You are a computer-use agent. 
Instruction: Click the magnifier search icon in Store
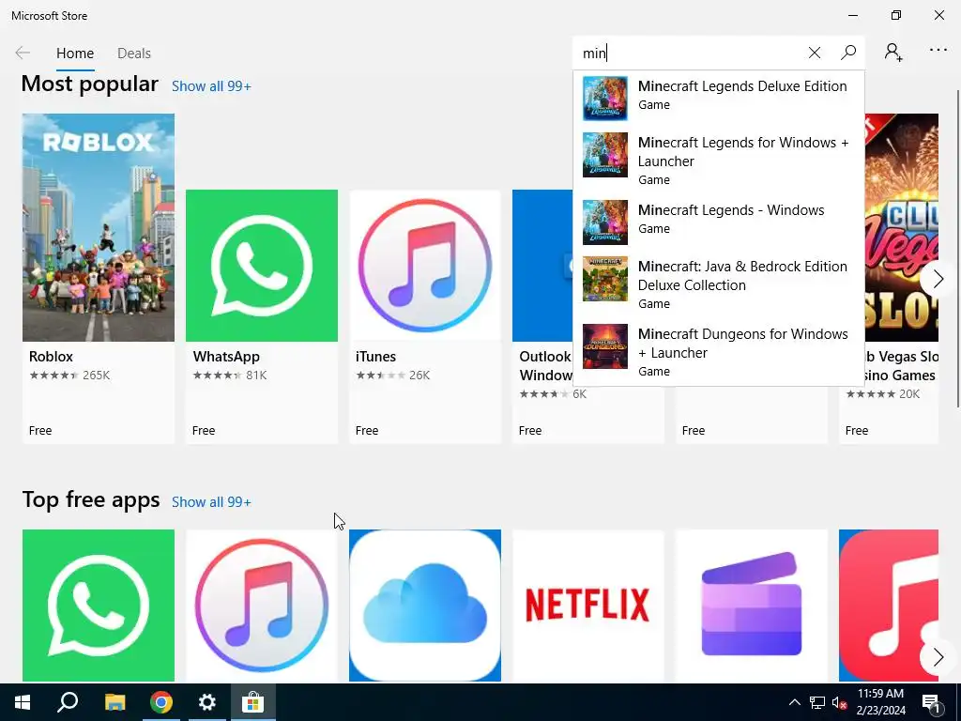[x=848, y=53]
